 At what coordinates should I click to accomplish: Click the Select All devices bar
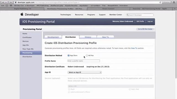(111, 86)
